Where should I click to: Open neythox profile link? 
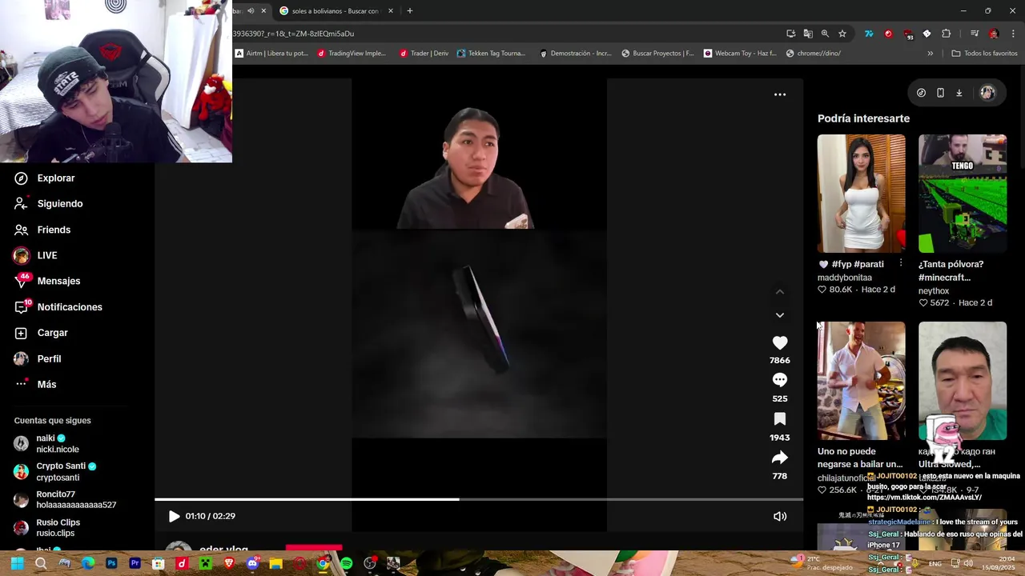pos(934,291)
